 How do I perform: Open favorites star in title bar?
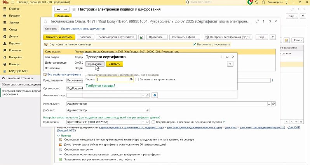pos(263,2)
